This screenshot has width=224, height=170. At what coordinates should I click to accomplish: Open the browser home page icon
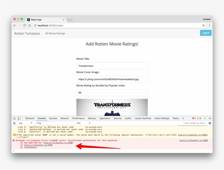pos(30,25)
